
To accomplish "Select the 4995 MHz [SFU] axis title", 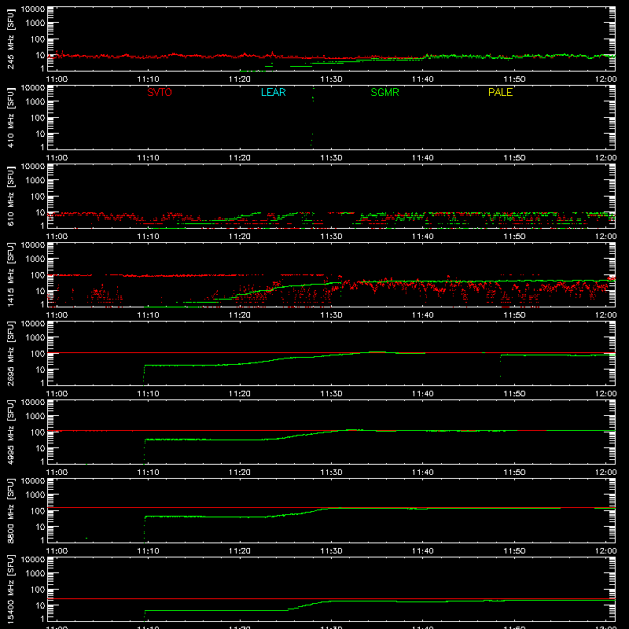I will point(11,432).
